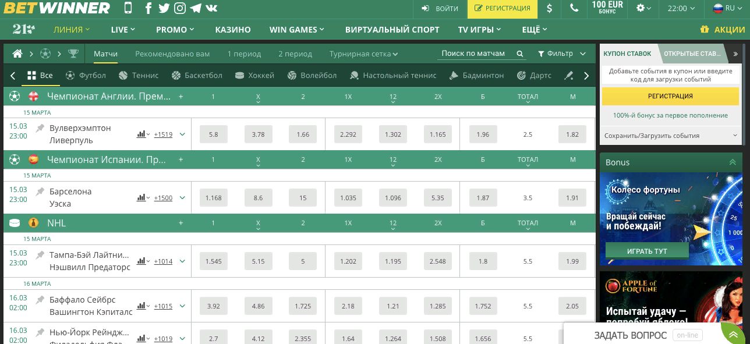Open the RU language selector
750x344 pixels.
coord(727,8)
